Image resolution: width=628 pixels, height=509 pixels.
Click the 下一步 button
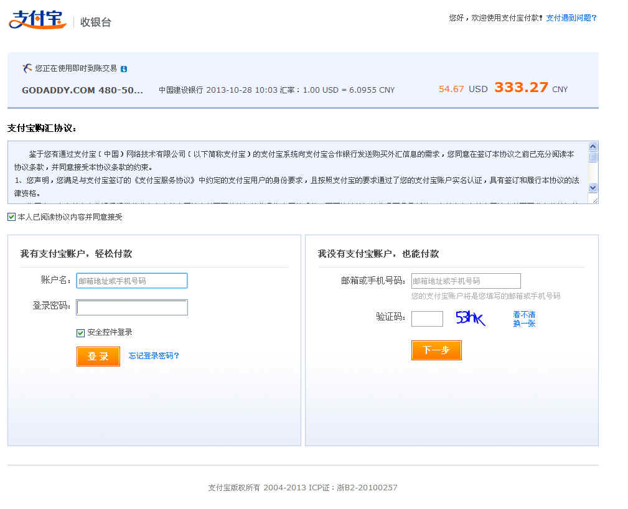click(436, 350)
